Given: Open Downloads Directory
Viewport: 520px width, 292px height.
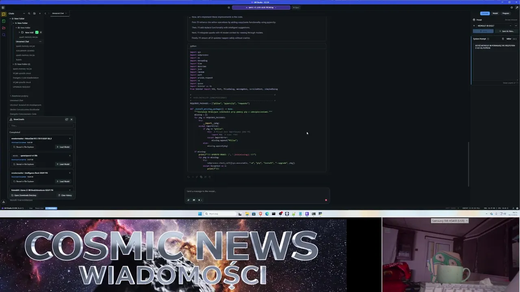Looking at the screenshot, I should pos(24,195).
